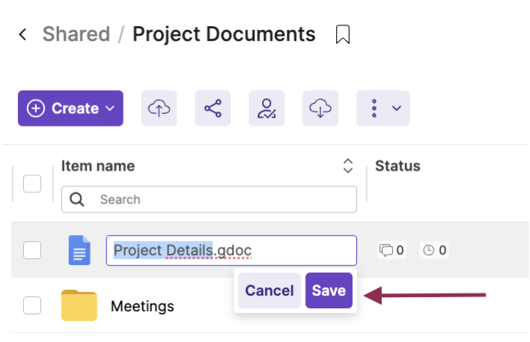The height and width of the screenshot is (342, 530).
Task: Go back using the left arrow
Action: pyautogui.click(x=23, y=34)
